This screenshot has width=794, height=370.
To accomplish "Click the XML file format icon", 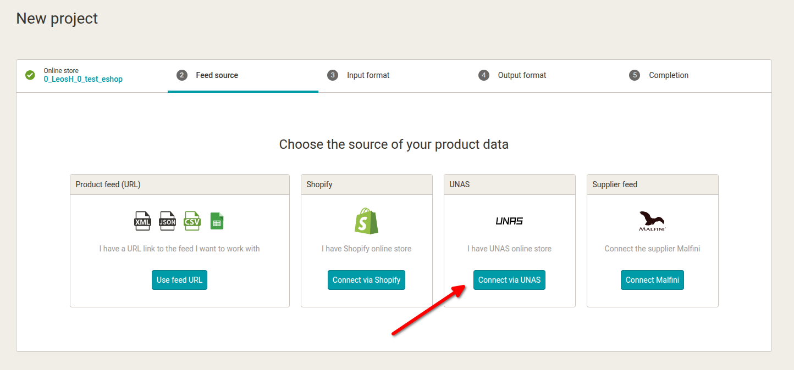I will point(142,221).
